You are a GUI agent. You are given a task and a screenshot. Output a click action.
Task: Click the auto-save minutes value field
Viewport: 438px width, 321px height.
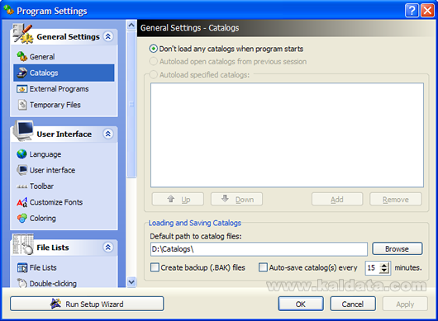click(373, 267)
